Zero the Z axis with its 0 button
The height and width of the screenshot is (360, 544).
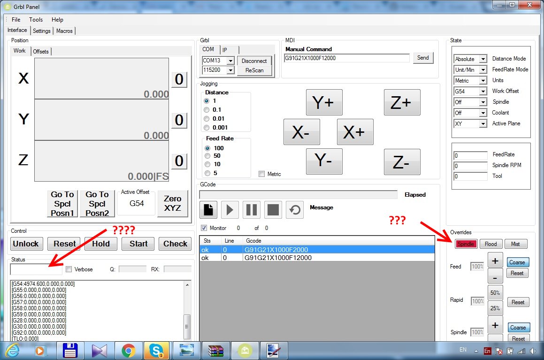tap(179, 161)
